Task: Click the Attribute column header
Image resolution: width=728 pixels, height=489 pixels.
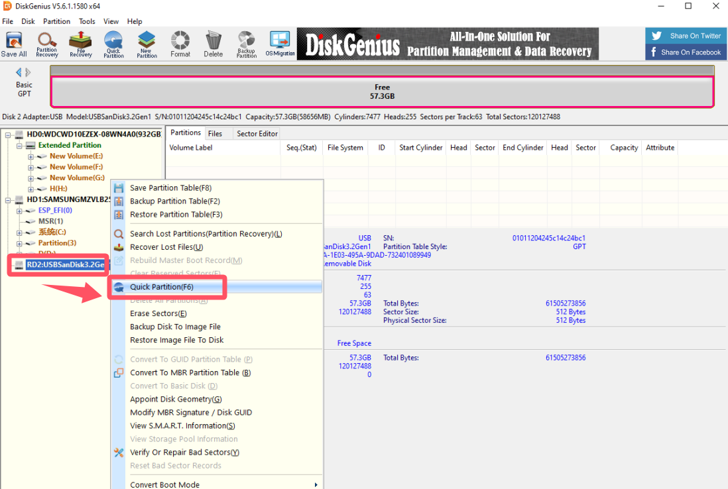Action: pyautogui.click(x=660, y=148)
